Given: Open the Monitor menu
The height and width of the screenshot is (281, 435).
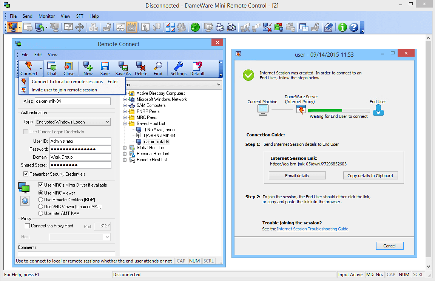Looking at the screenshot, I should (46, 16).
